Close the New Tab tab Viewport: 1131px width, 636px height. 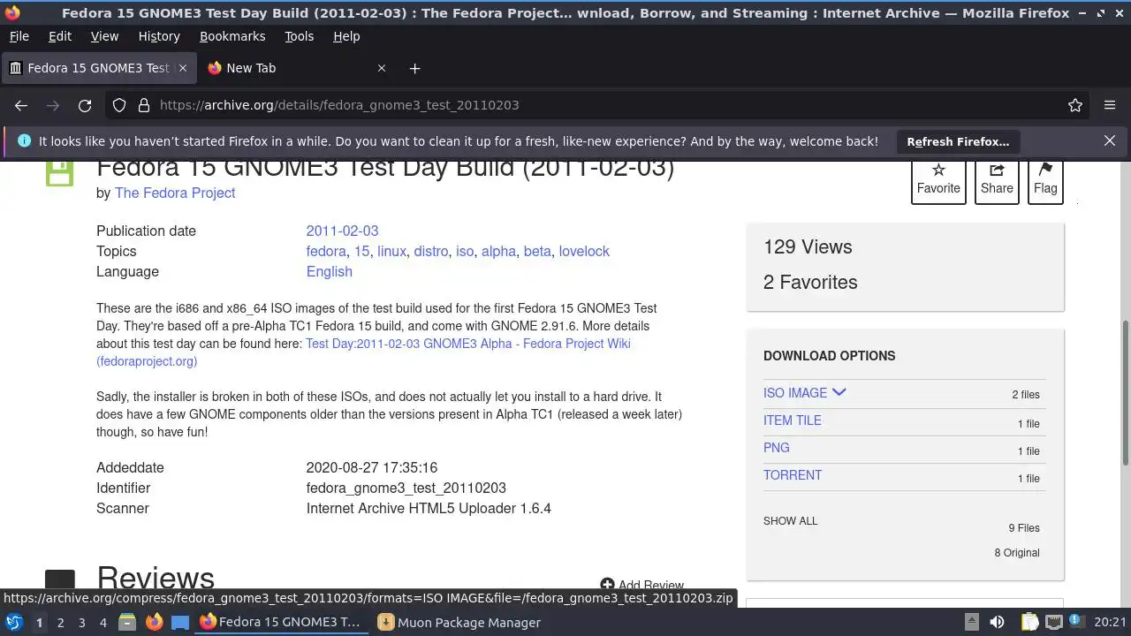382,68
